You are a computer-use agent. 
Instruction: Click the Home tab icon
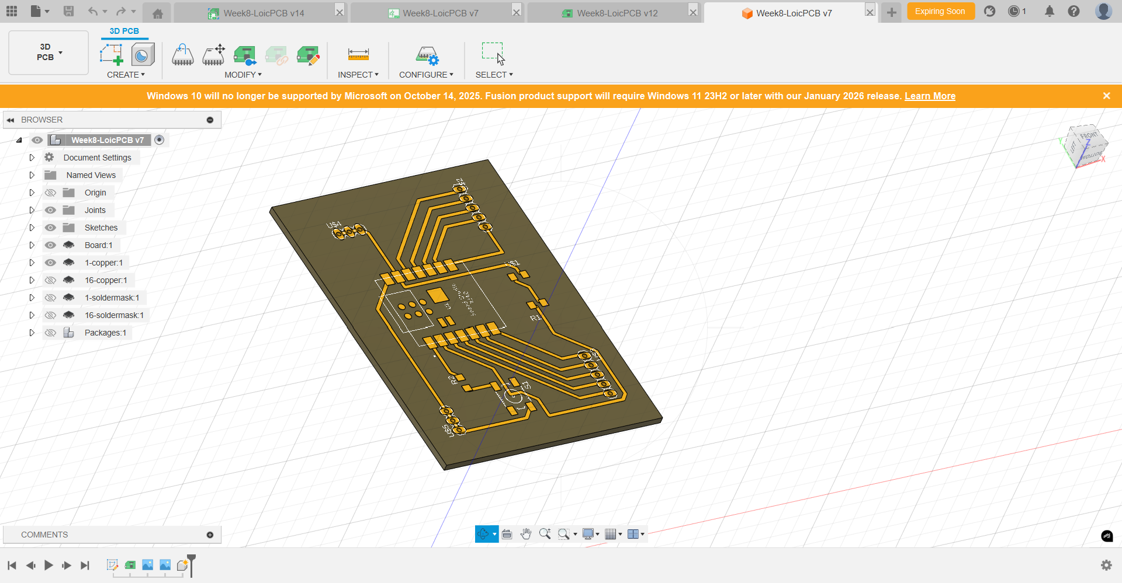(157, 13)
